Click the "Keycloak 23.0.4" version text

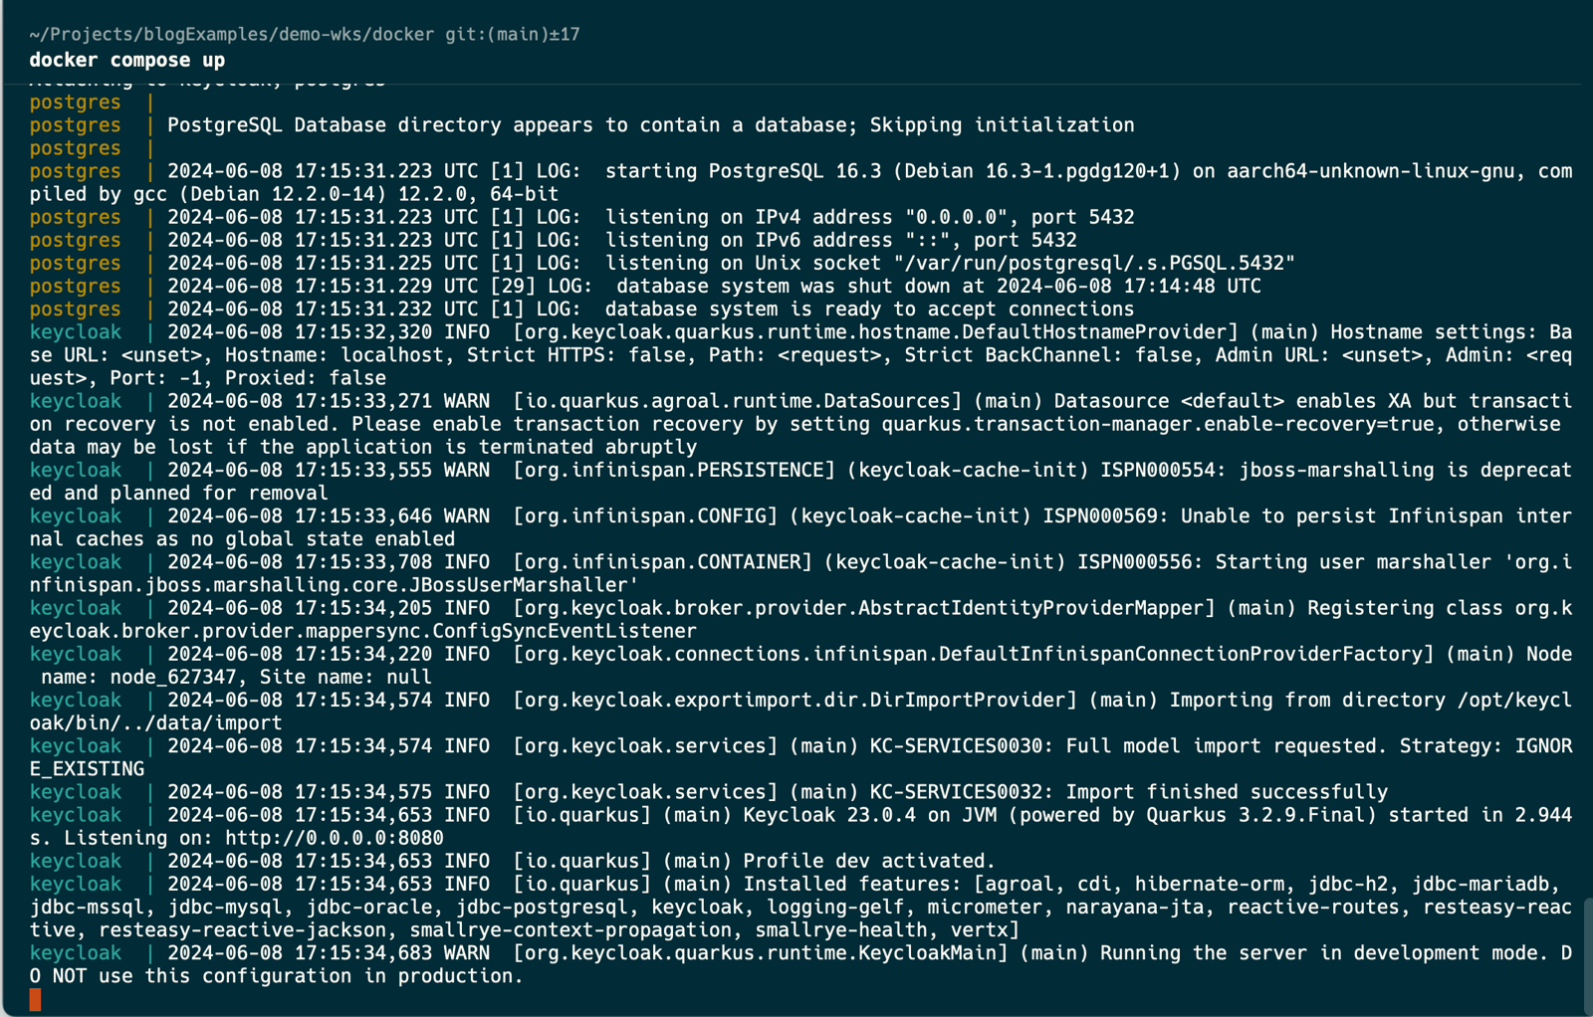coord(830,815)
